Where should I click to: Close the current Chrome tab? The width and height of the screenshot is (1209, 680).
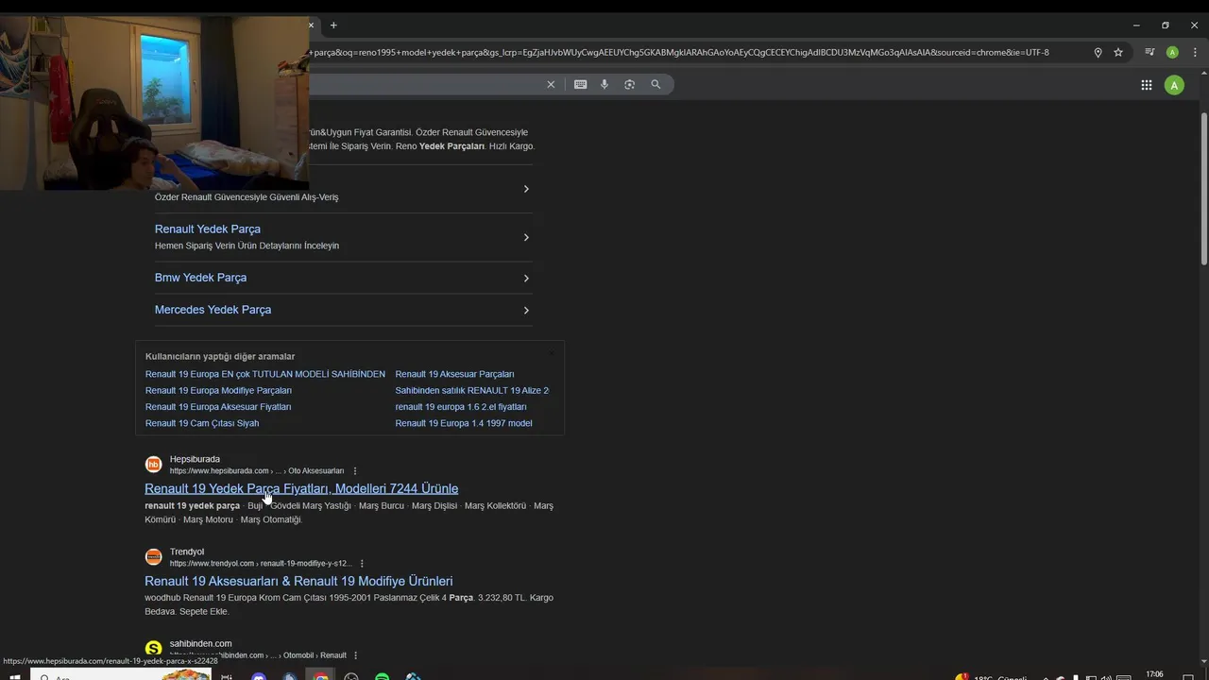(x=311, y=25)
